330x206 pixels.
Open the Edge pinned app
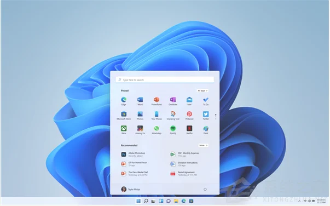tap(124, 101)
